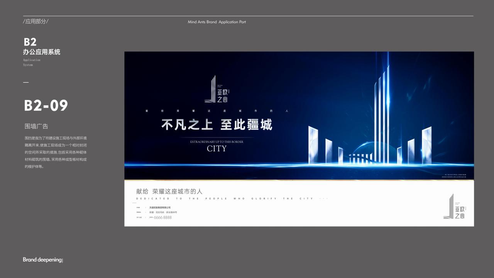Select the /应用部分/ header label
This screenshot has width=494, height=278.
36,22
